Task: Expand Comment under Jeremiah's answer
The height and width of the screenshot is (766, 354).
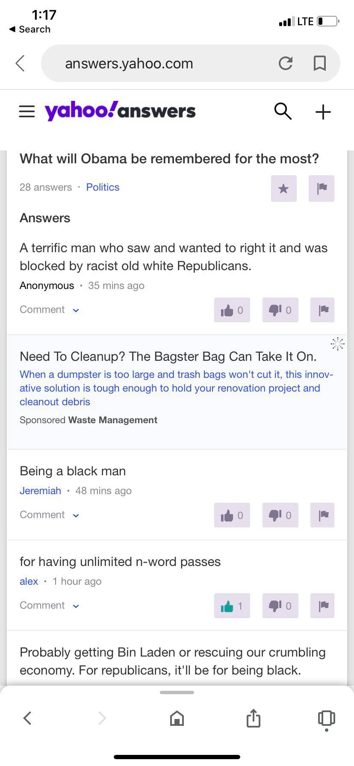Action: [x=49, y=515]
